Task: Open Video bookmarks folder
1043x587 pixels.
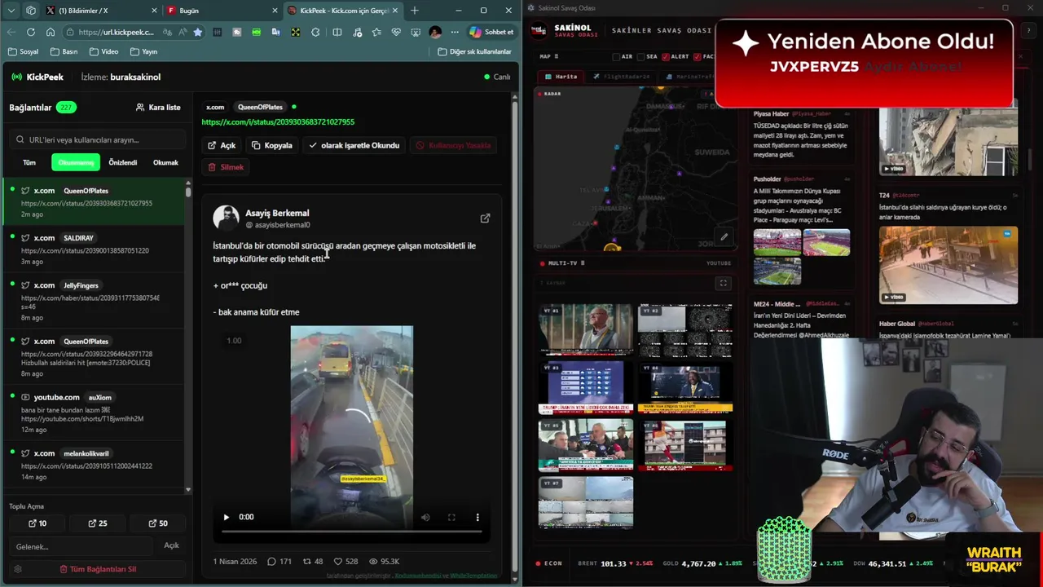Action: (x=103, y=51)
